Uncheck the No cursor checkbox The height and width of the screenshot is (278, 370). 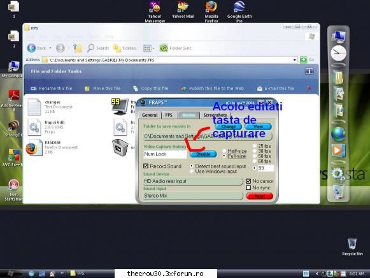248,181
